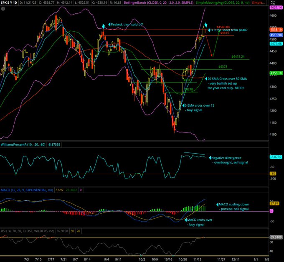Click the $4515 resistance level label

click(x=225, y=33)
